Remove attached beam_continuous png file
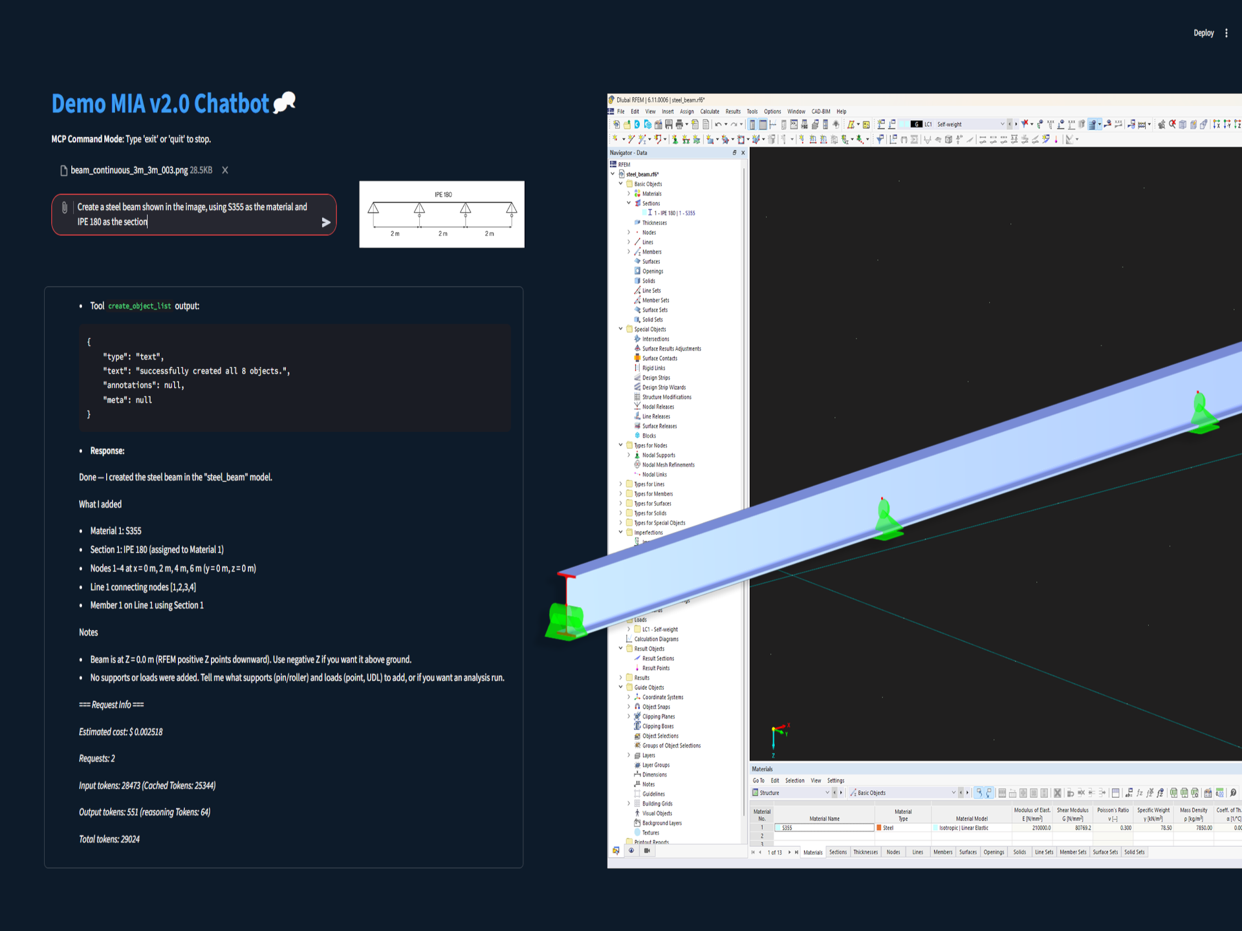 click(224, 170)
